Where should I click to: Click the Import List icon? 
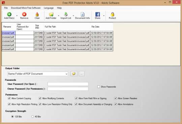tap(66, 14)
